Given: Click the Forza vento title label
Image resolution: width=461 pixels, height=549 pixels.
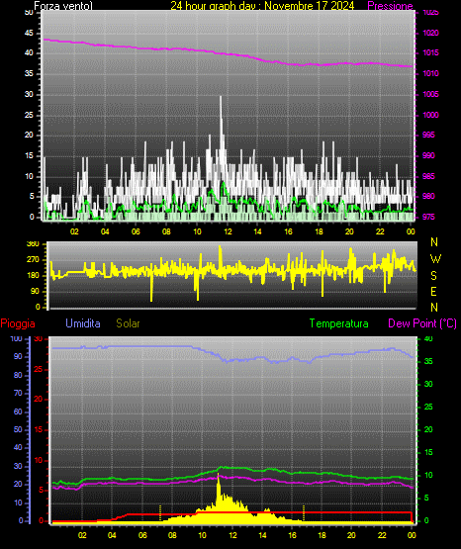Looking at the screenshot, I should pos(63,6).
